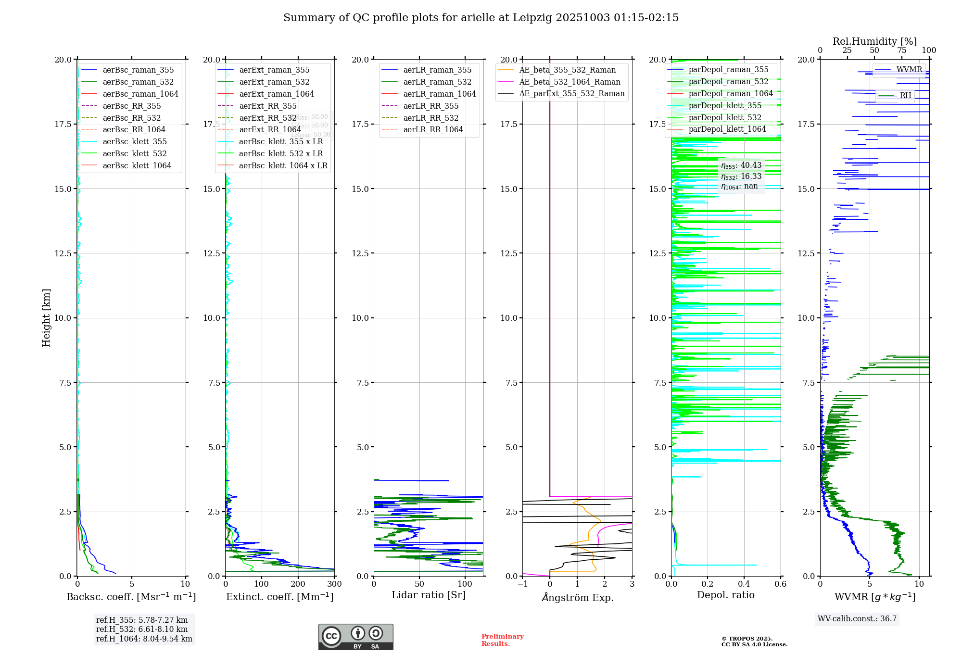Select aerExt_raman_532 legend label
Viewport: 962px width, 654px height.
(274, 82)
